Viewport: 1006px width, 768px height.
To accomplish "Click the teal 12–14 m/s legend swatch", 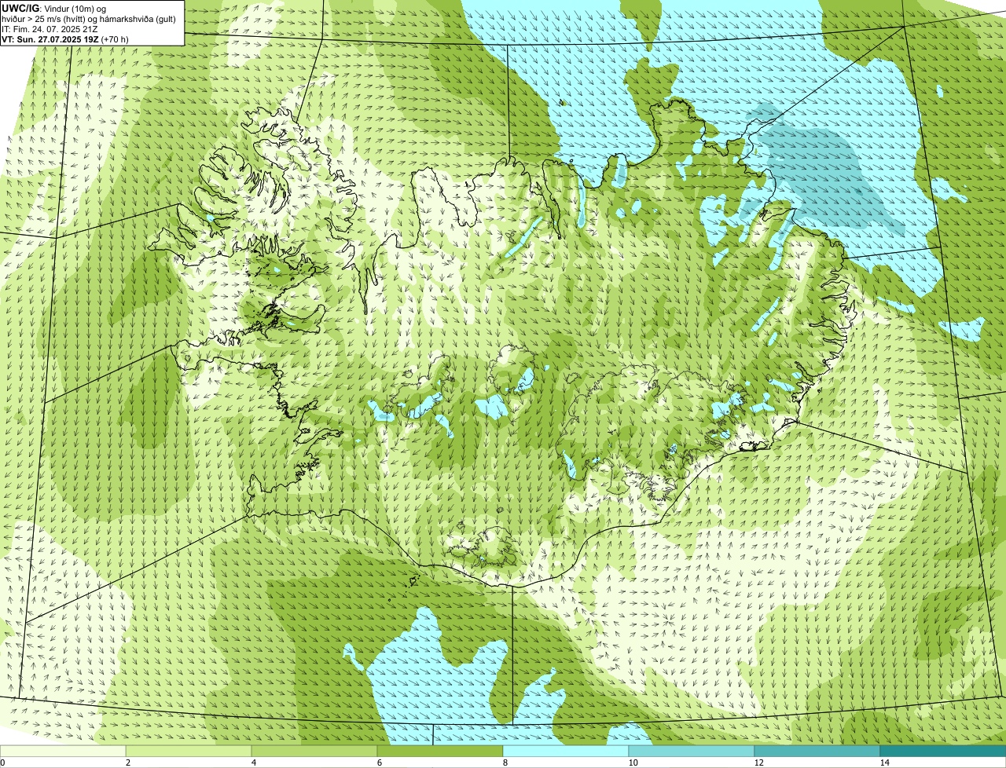I will (x=817, y=751).
